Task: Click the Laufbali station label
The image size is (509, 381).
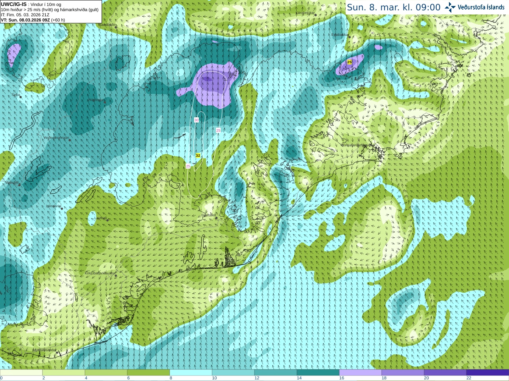Action: pyautogui.click(x=101, y=218)
